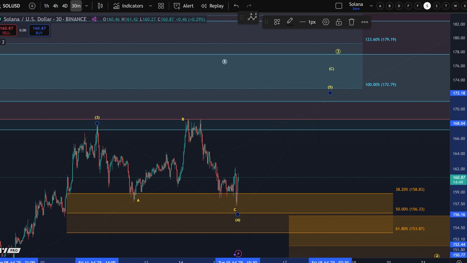This screenshot has height=263, width=467.
Task: Select the wave anchor point under (5)
Action: (330, 93)
